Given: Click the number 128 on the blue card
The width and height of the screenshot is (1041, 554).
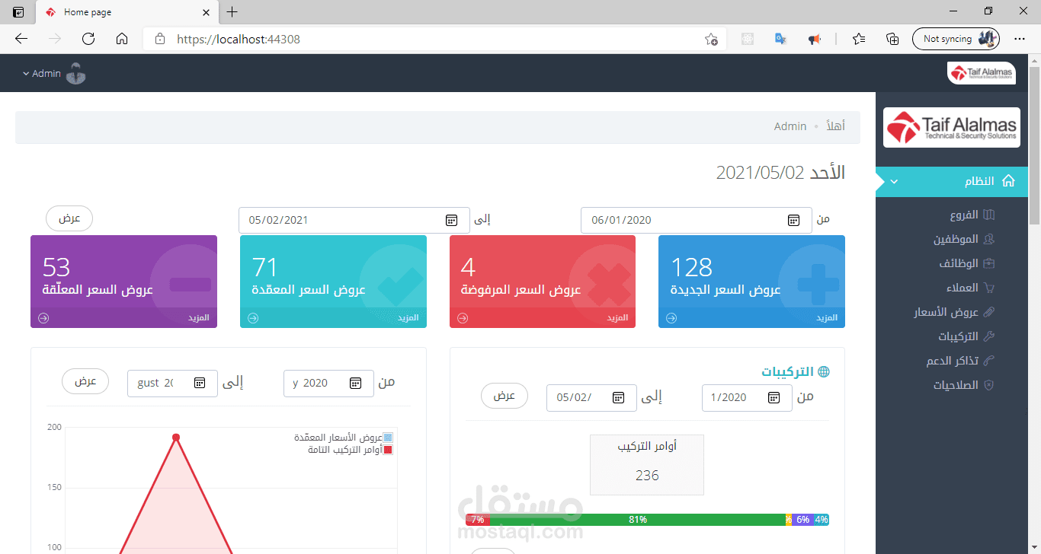Looking at the screenshot, I should click(x=692, y=267).
